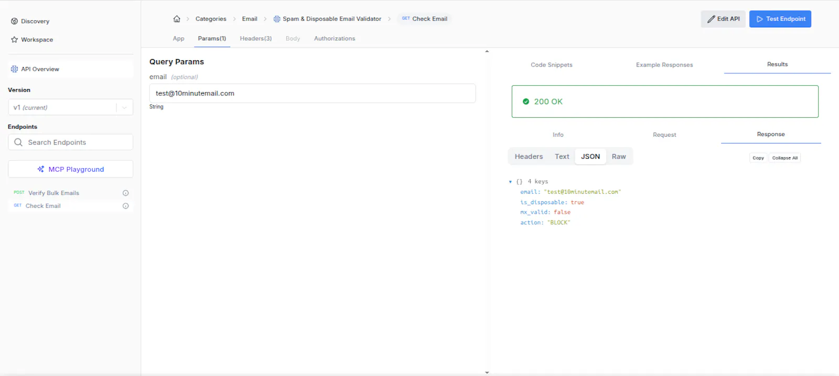The height and width of the screenshot is (376, 839).
Task: Click the scroll up arrow of params panel
Action: pyautogui.click(x=487, y=51)
